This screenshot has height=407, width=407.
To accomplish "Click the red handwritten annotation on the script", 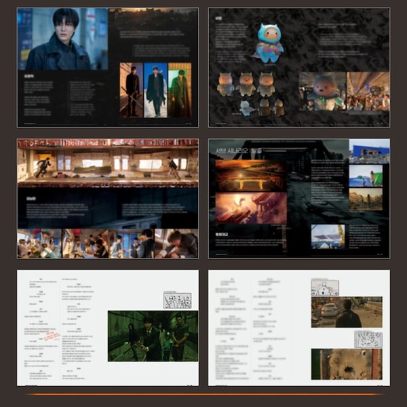I will 52,336.
